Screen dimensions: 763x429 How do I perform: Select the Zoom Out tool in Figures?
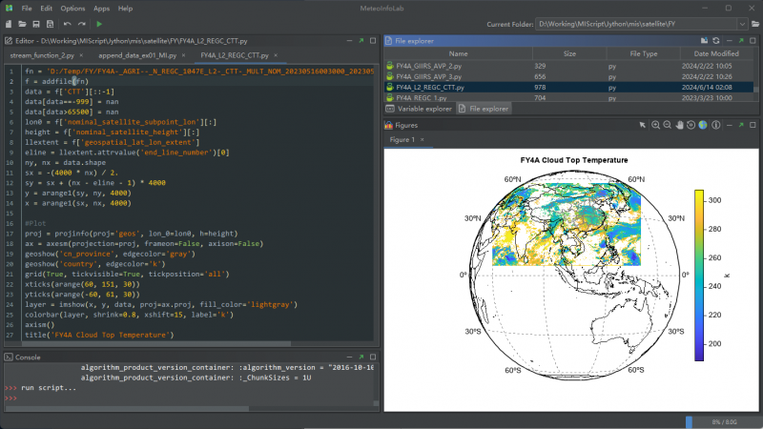(667, 125)
